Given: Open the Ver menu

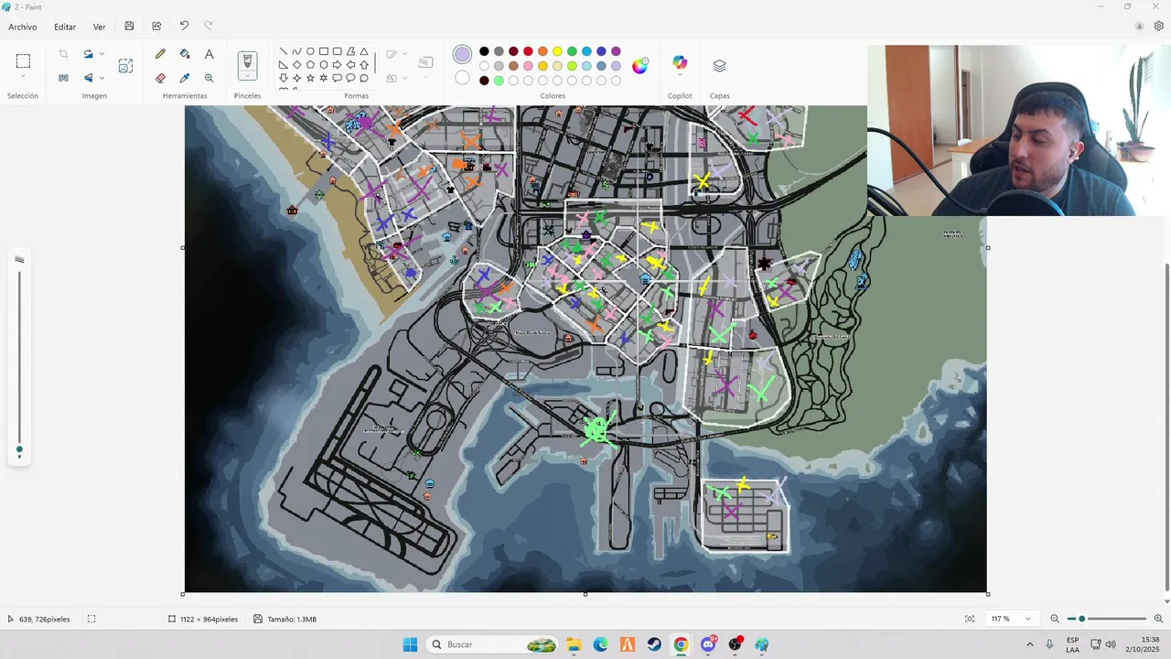Looking at the screenshot, I should (x=99, y=27).
